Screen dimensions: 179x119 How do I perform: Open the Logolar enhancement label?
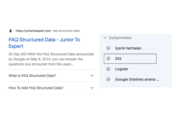pos(121,69)
